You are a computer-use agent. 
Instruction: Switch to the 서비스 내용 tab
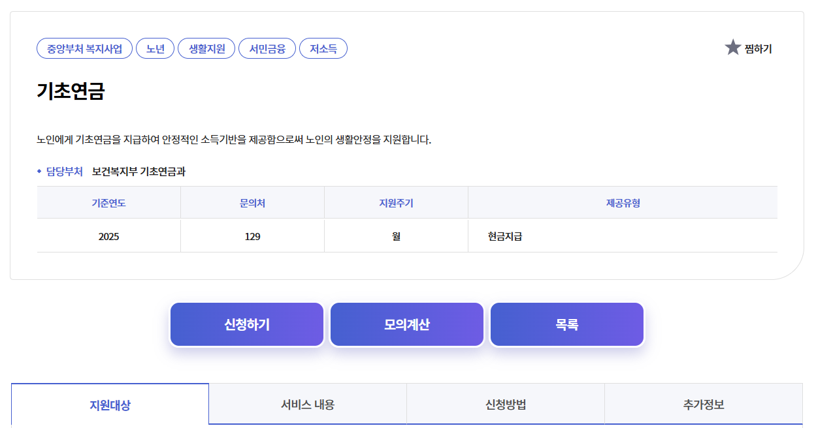(307, 404)
